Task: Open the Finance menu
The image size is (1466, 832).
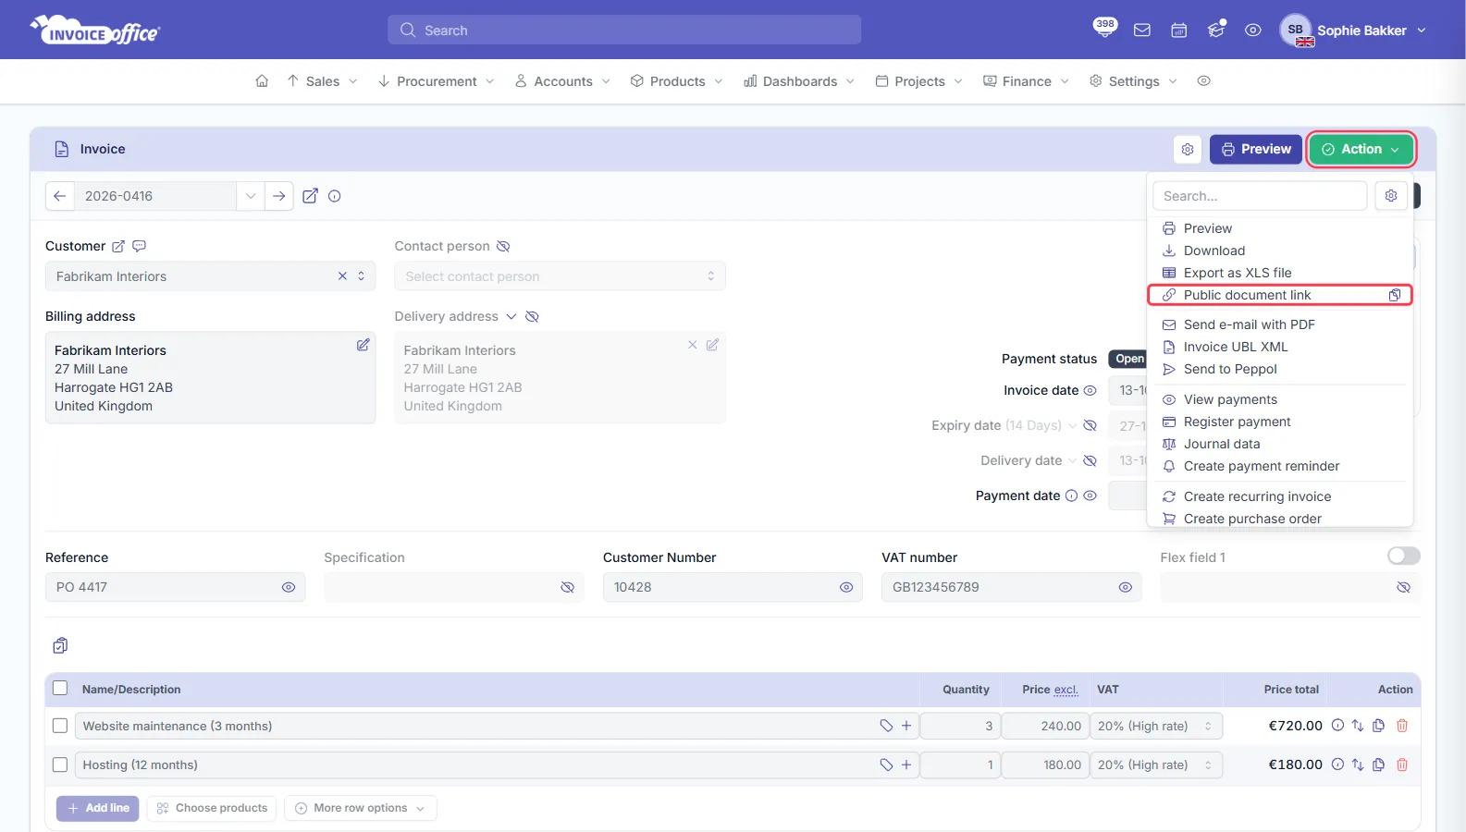Action: coord(1026,81)
